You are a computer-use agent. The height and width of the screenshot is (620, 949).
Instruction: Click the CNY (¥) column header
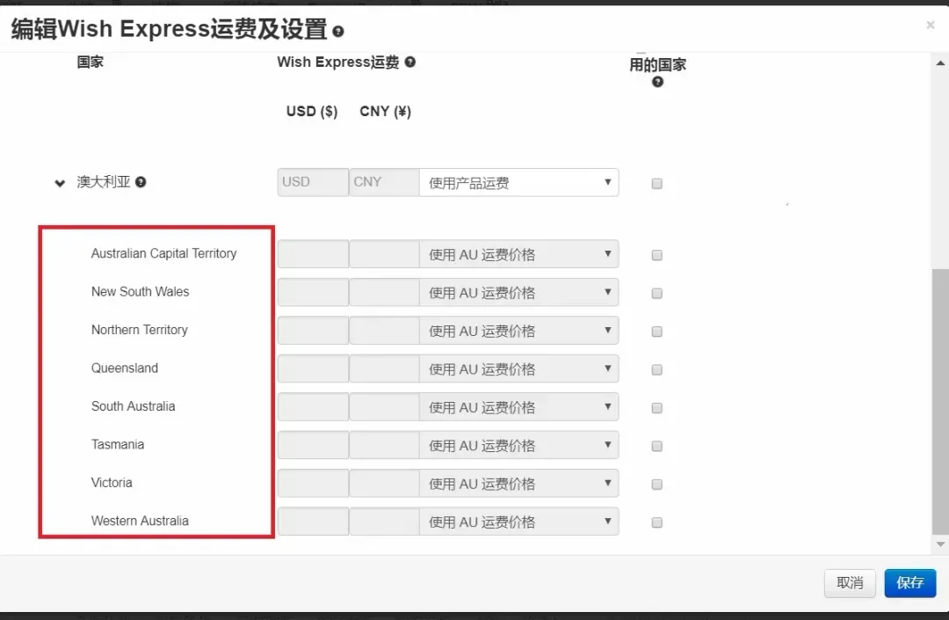[386, 112]
